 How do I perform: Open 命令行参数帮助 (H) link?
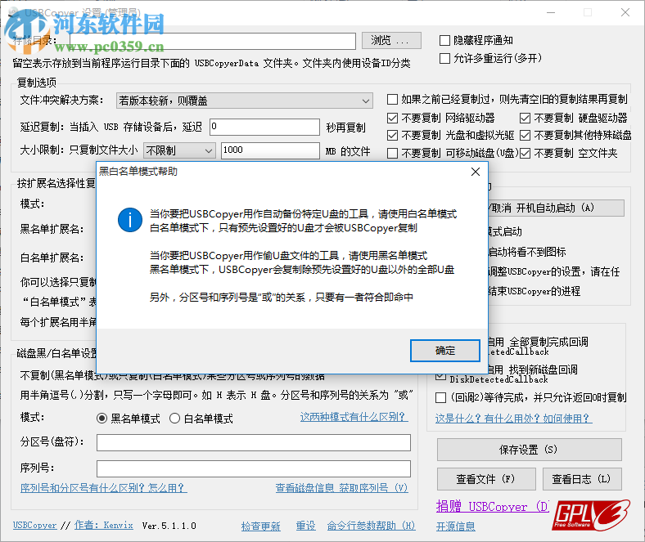click(371, 526)
